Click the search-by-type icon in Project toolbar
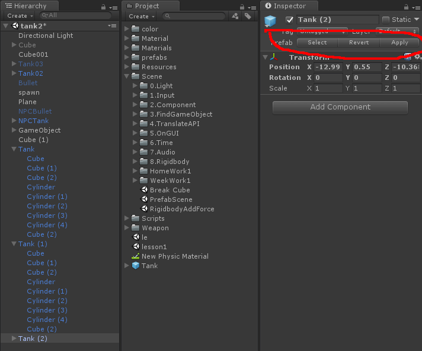422x351 pixels. [235, 16]
